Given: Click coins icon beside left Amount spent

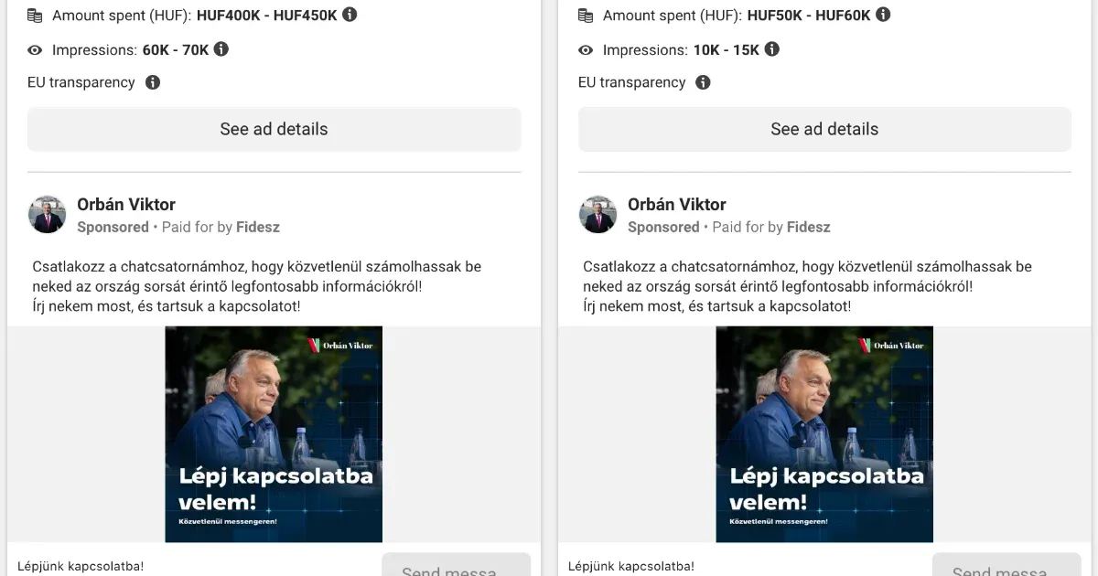Looking at the screenshot, I should click(x=36, y=16).
